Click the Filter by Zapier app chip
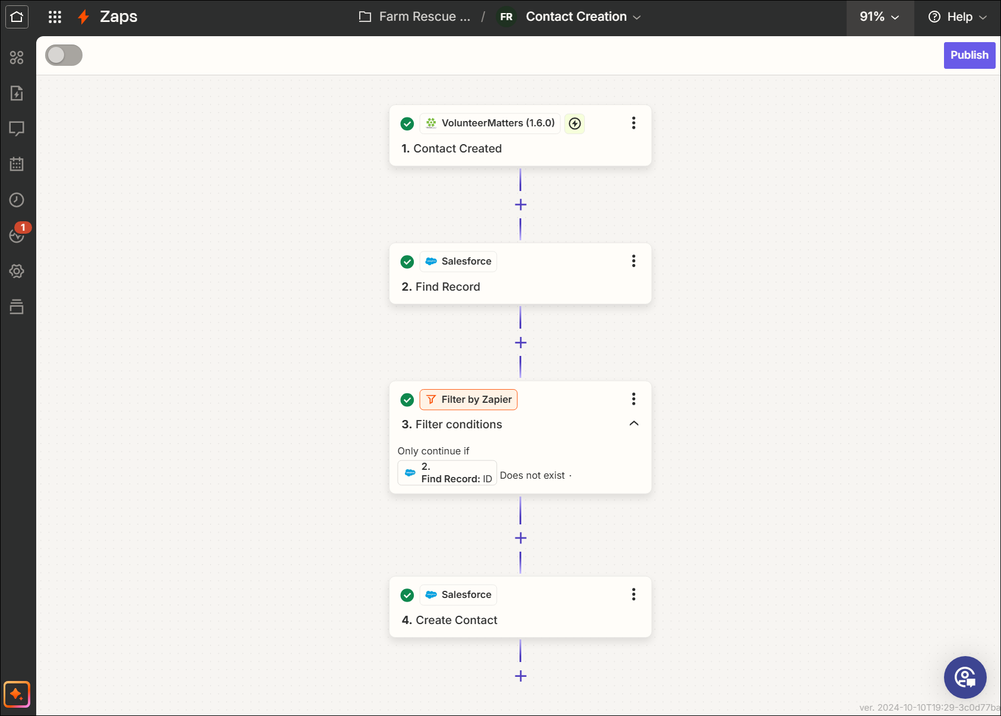Image resolution: width=1001 pixels, height=716 pixels. [468, 400]
